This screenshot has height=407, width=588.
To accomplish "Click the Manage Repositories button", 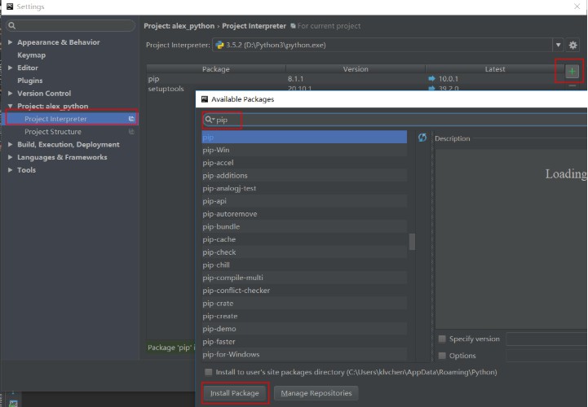I will click(x=316, y=393).
